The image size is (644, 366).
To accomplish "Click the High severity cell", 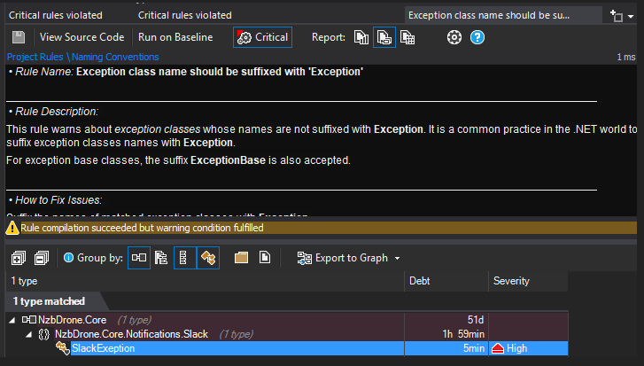I will click(x=528, y=348).
